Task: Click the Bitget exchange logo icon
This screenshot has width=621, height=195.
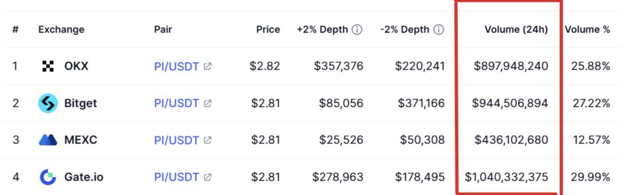Action: [x=48, y=103]
